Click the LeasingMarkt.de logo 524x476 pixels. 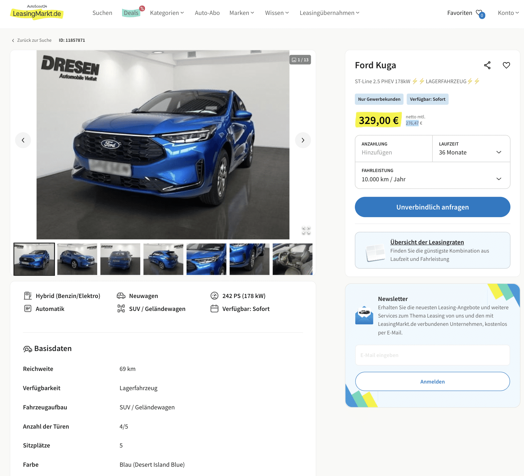click(x=37, y=12)
